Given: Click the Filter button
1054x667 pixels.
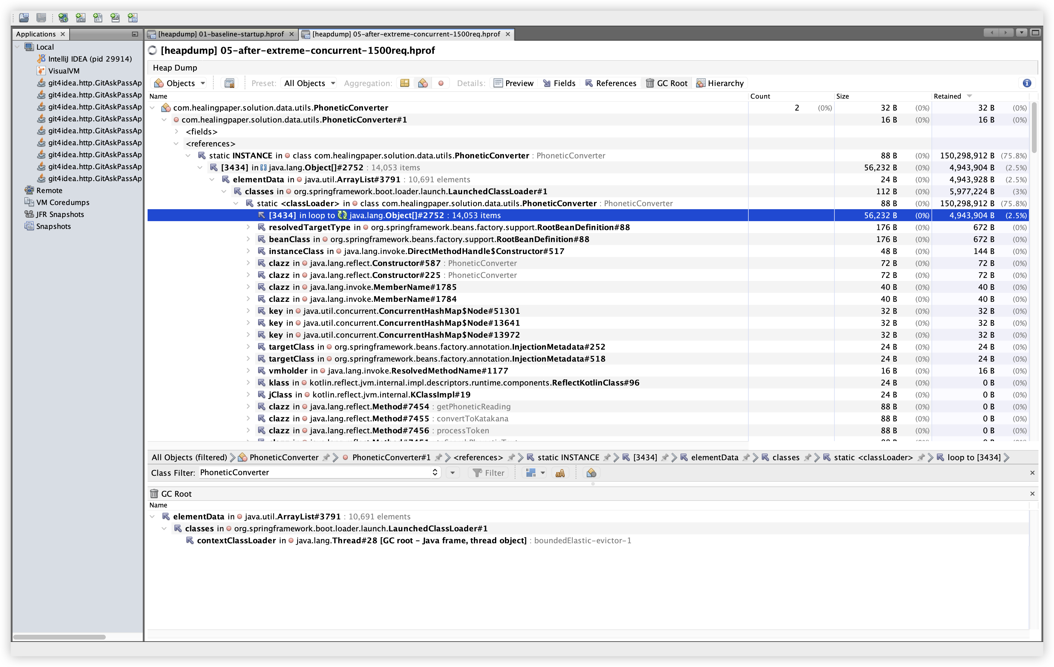Looking at the screenshot, I should 489,473.
